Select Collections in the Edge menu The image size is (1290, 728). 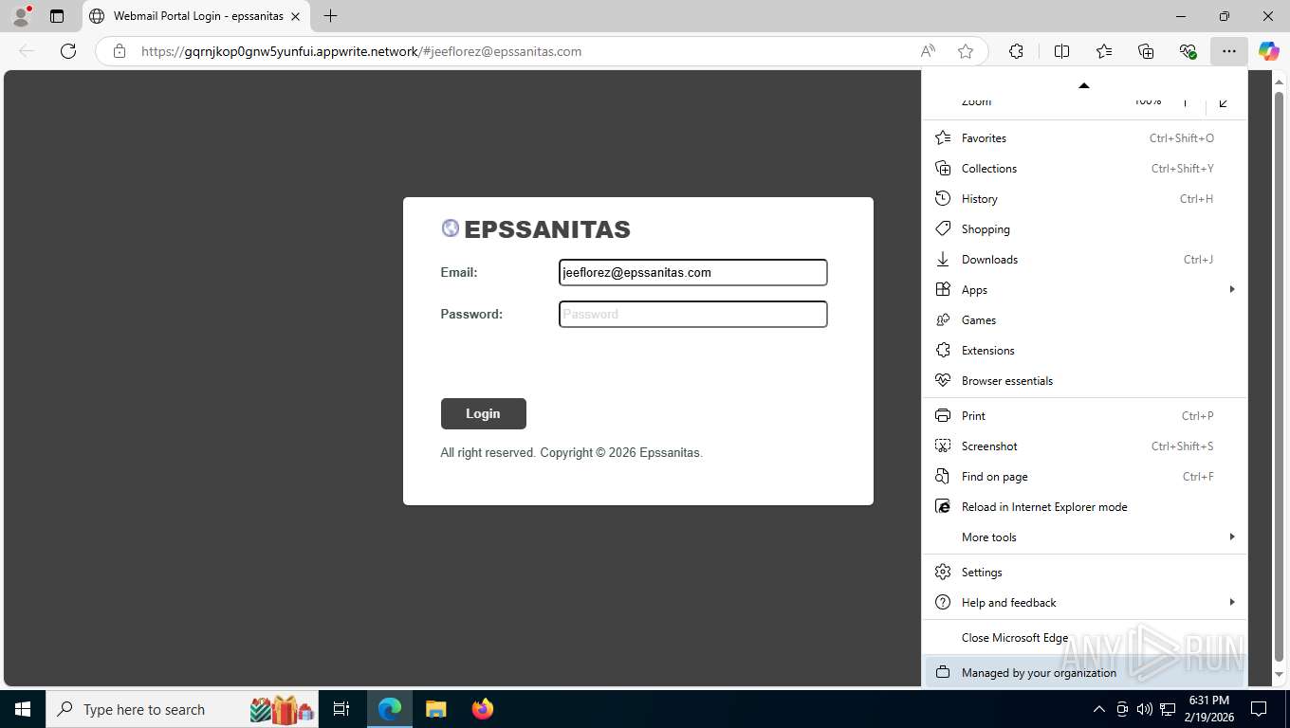pyautogui.click(x=1084, y=169)
